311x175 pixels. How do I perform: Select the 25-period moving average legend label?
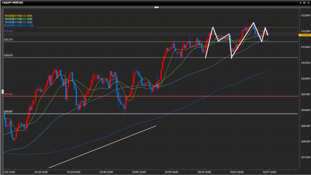point(19,19)
